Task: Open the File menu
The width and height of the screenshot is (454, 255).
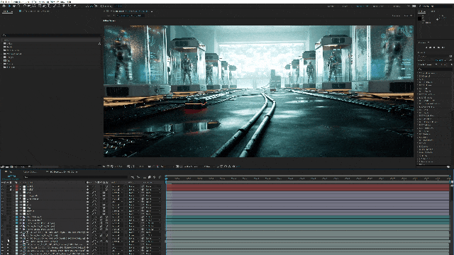Action: pos(2,1)
